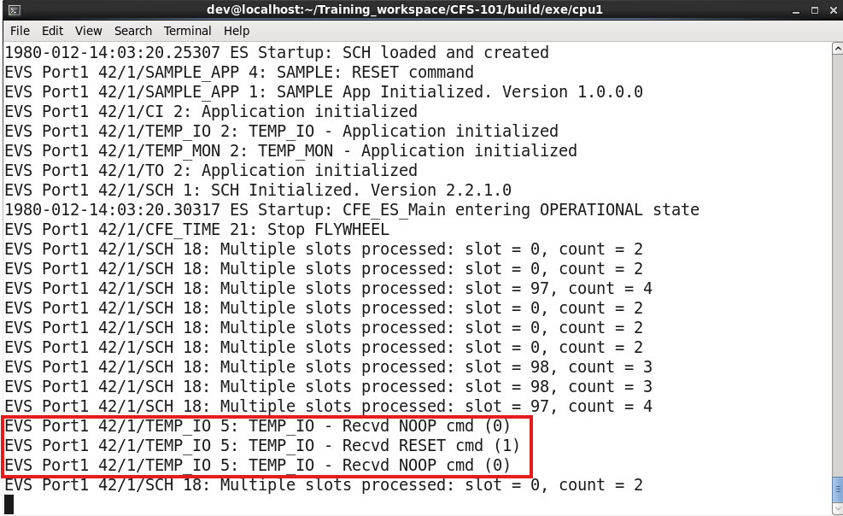Click the empty scrollbar track above the thumb
Image resolution: width=843 pixels, height=516 pixels.
[x=836, y=256]
